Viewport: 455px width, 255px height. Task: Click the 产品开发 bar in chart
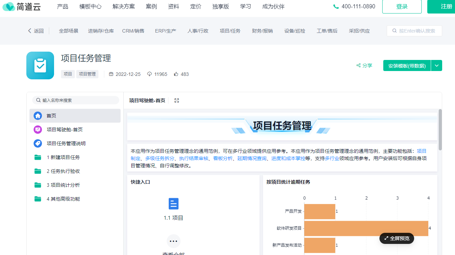pos(320,211)
